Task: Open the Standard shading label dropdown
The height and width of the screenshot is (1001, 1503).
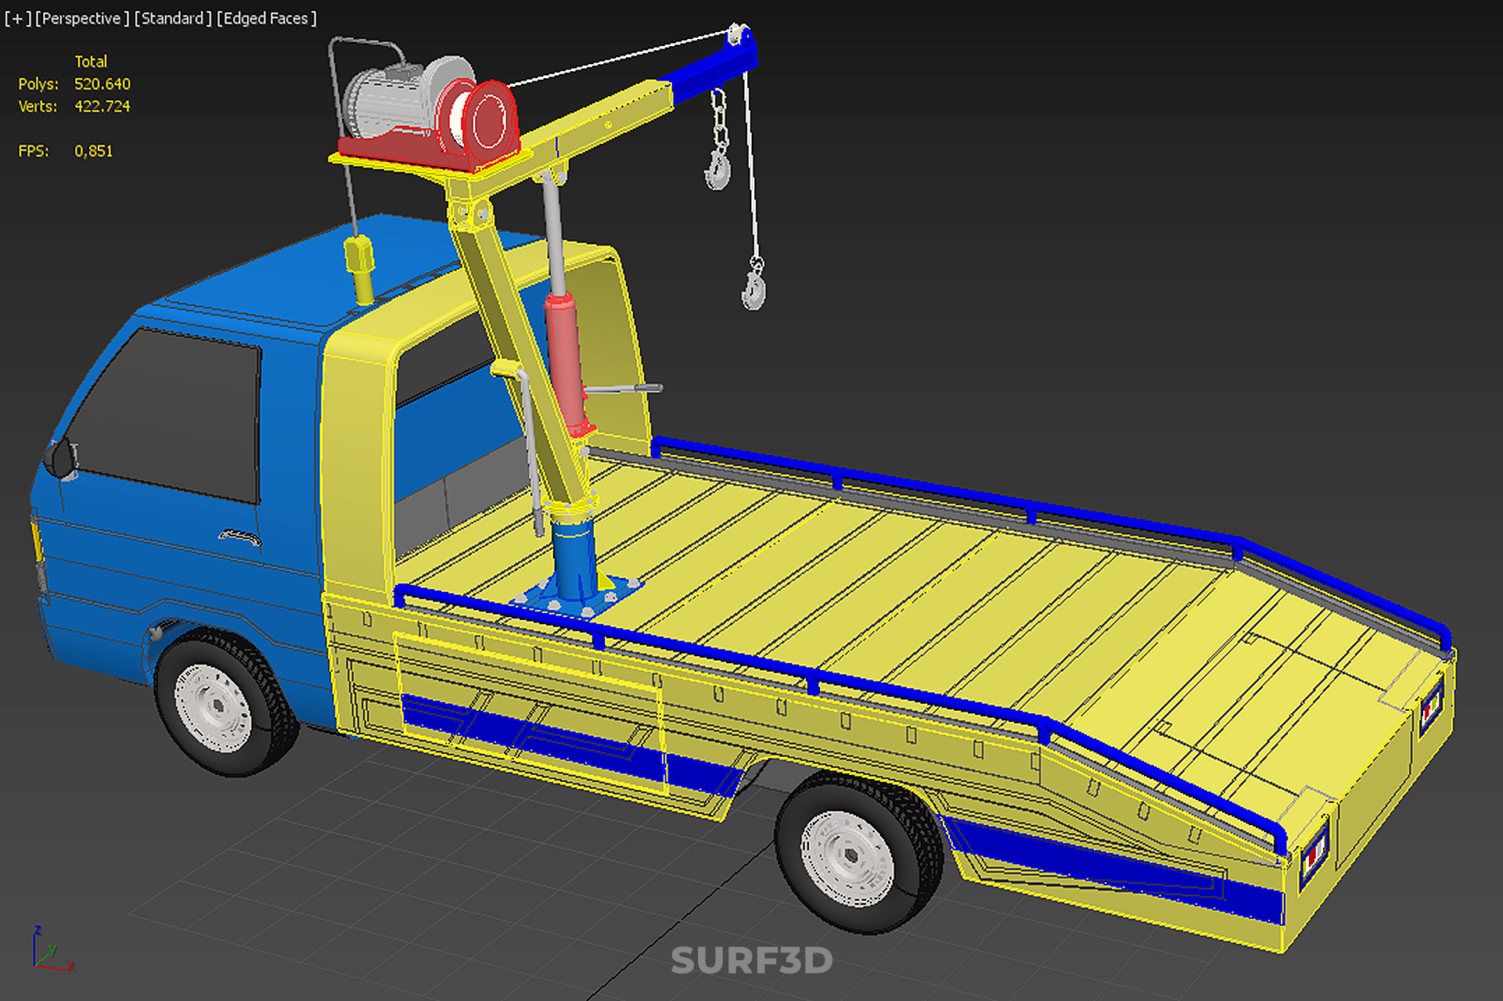Action: (x=173, y=18)
